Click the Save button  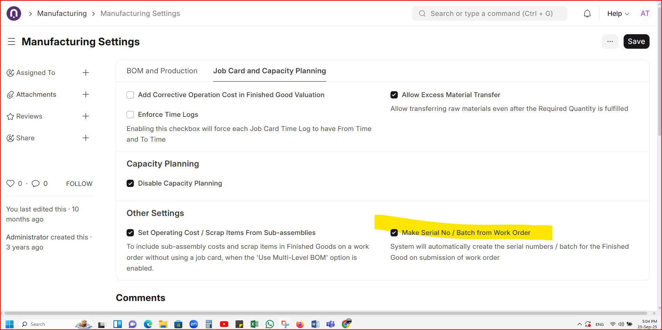(x=636, y=41)
